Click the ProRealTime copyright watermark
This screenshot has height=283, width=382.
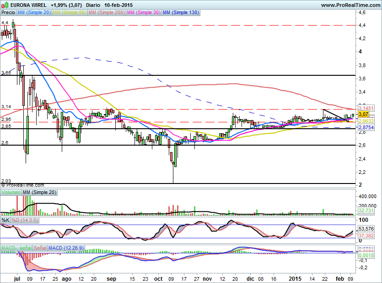pos(23,185)
